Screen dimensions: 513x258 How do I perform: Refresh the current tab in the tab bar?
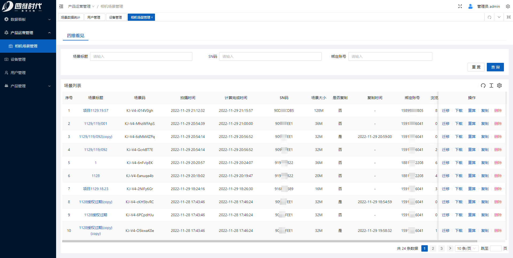489,17
